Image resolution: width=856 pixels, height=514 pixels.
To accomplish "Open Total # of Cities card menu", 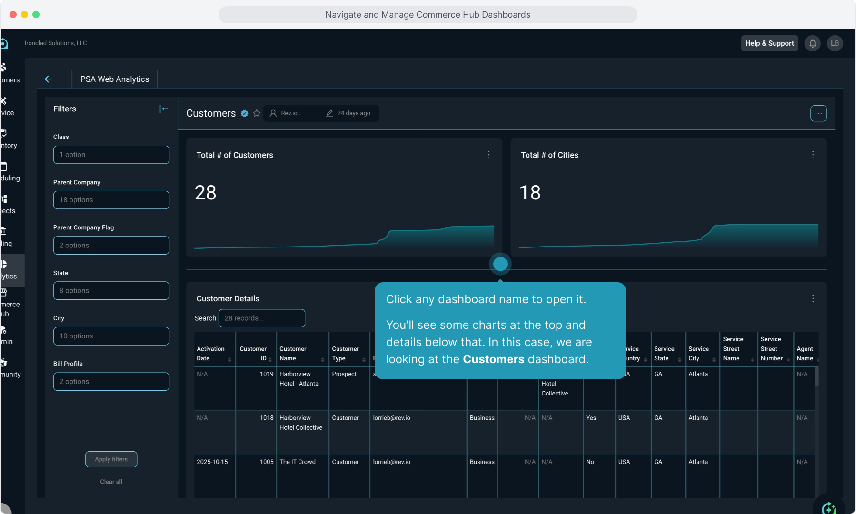I will [813, 155].
